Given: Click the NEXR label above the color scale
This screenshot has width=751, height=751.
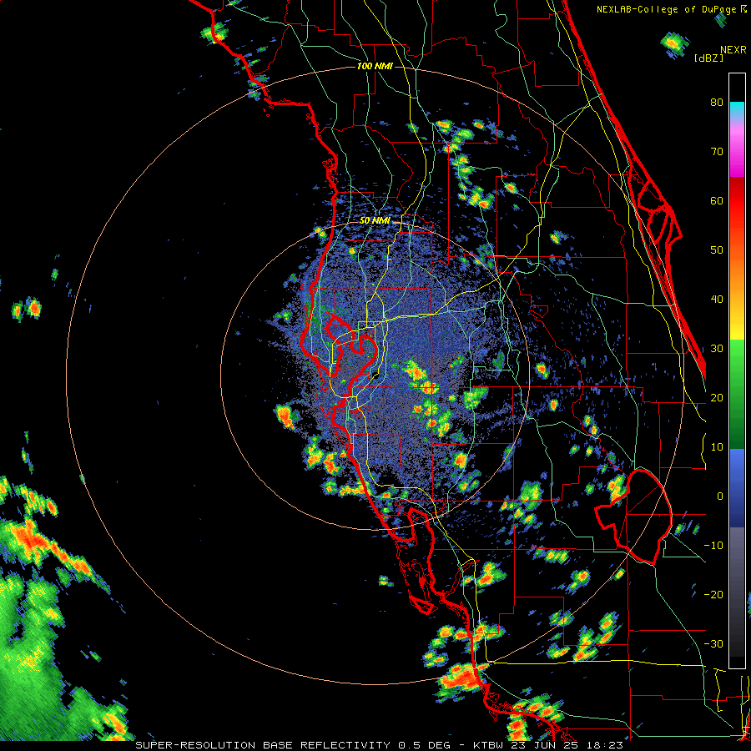Looking at the screenshot, I should coord(733,50).
